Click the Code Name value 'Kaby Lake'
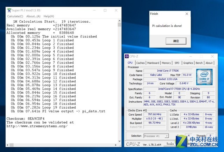 click(156, 75)
